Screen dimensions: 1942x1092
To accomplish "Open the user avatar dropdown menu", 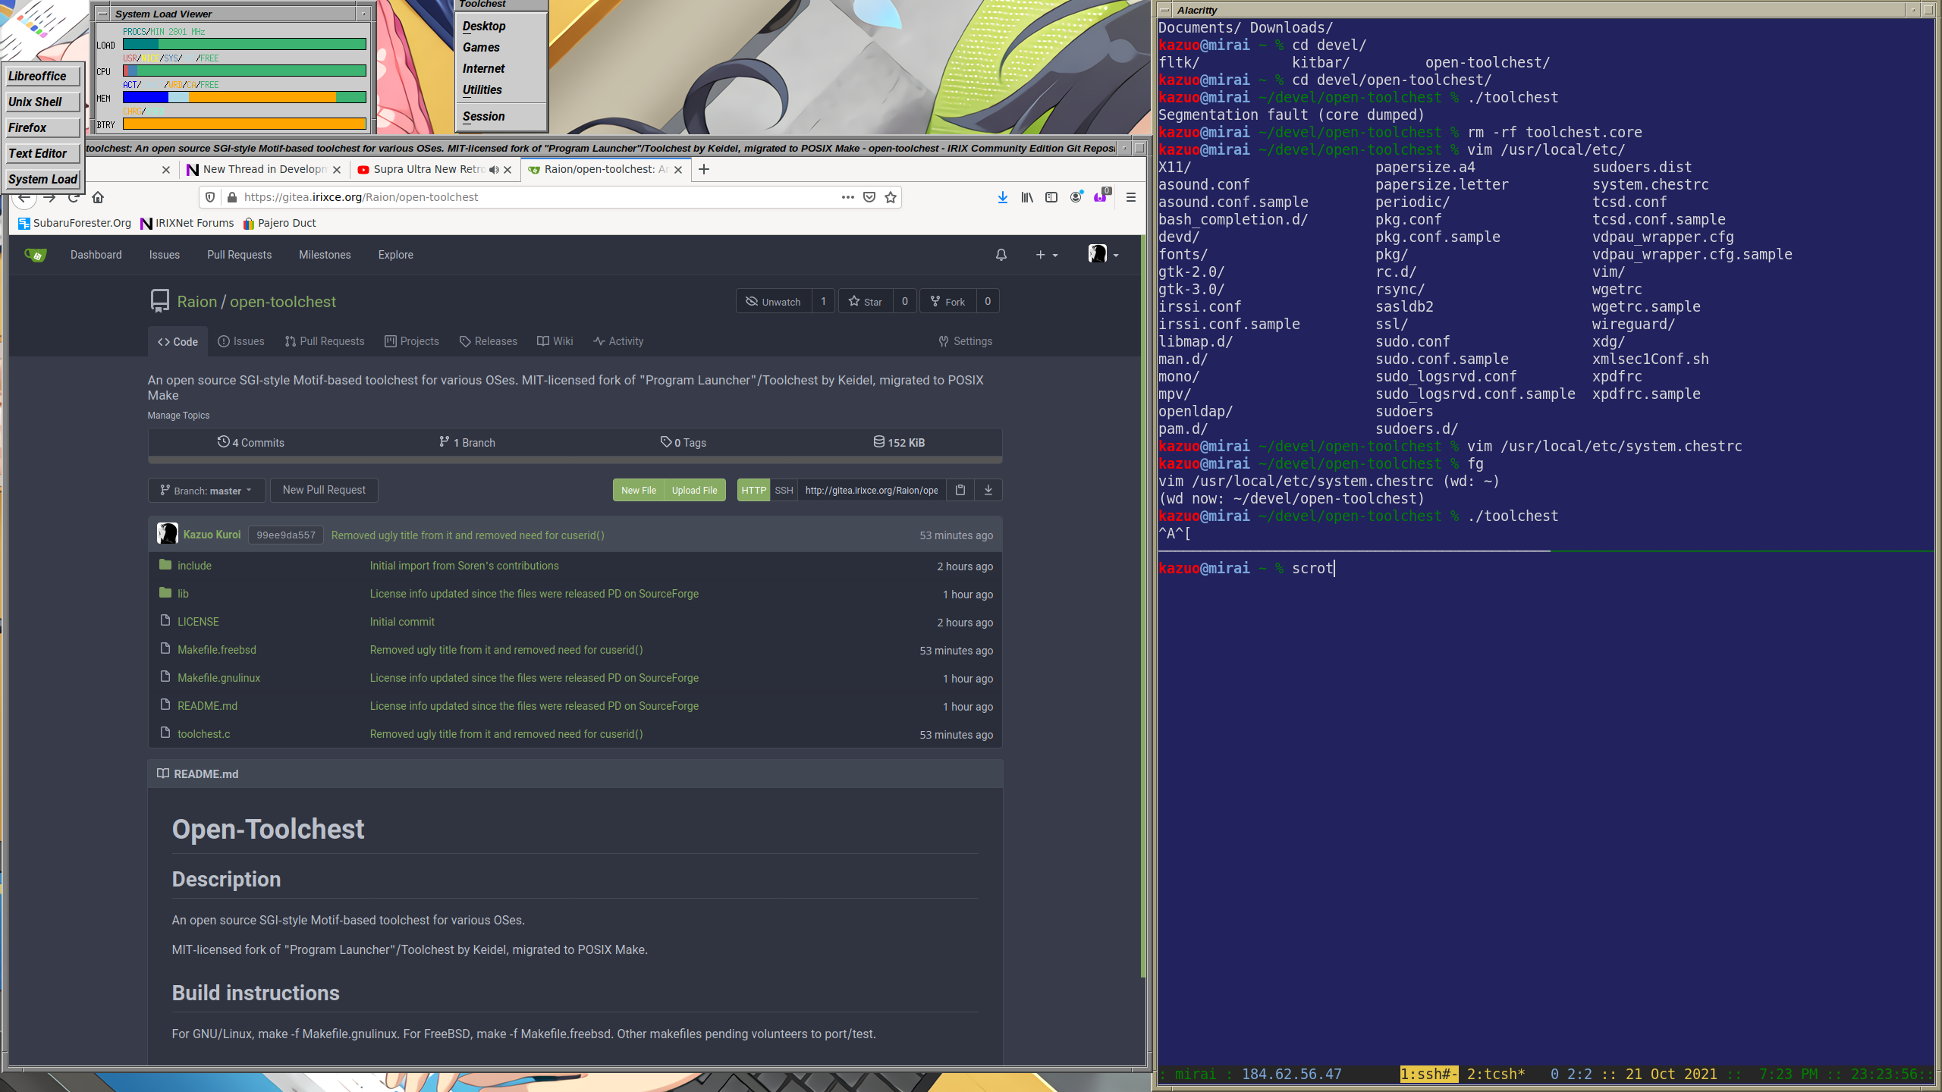I will 1103,254.
